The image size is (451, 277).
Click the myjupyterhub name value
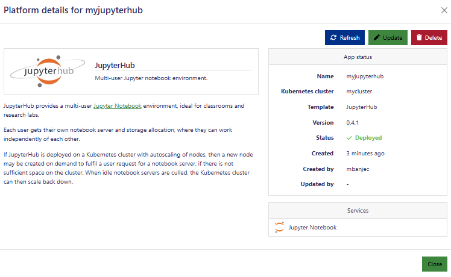click(x=365, y=76)
